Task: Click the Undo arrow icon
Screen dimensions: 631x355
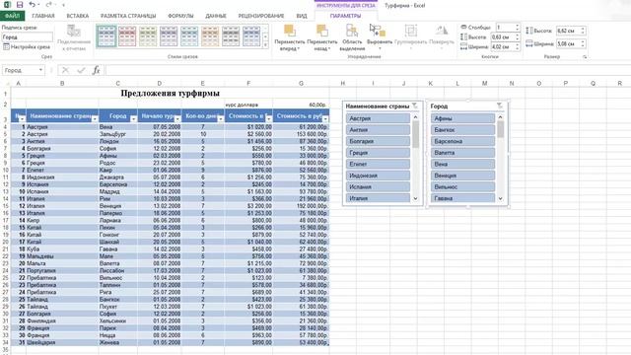Action: click(33, 5)
